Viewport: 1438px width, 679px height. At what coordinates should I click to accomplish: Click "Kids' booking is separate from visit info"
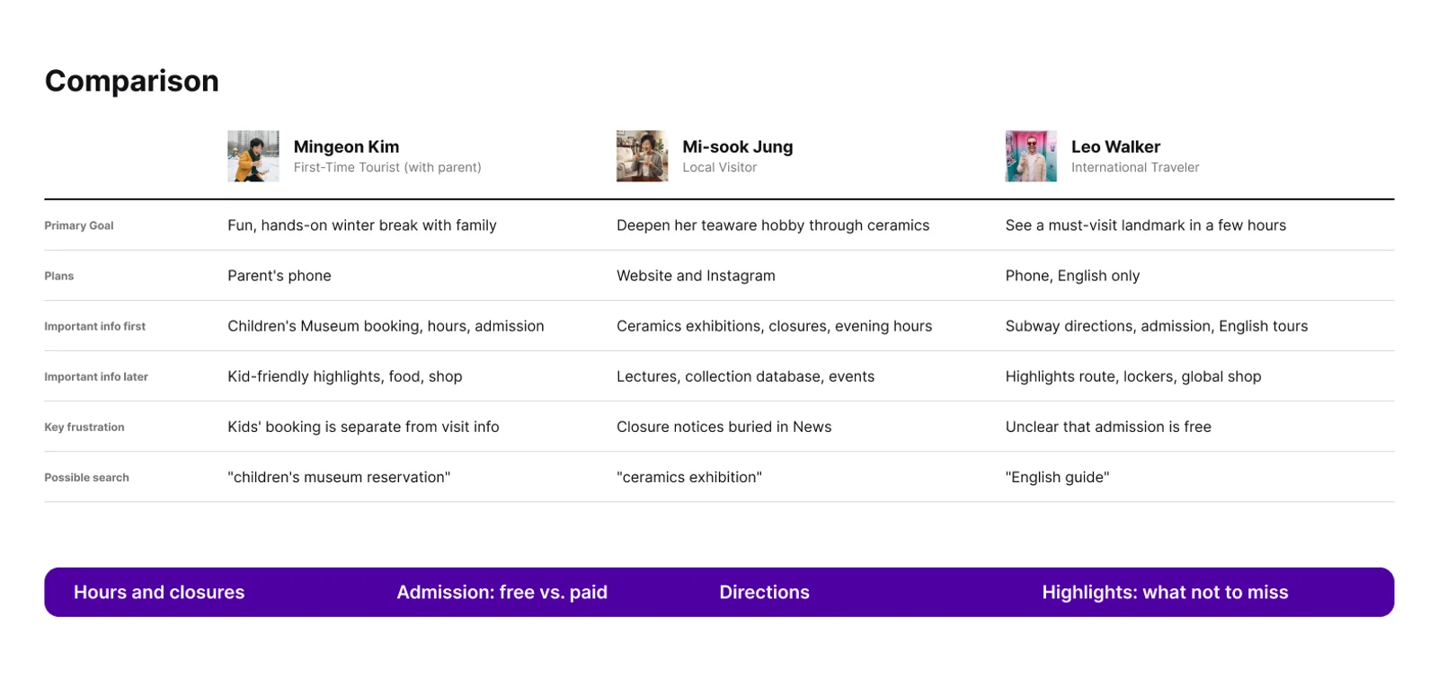click(363, 427)
